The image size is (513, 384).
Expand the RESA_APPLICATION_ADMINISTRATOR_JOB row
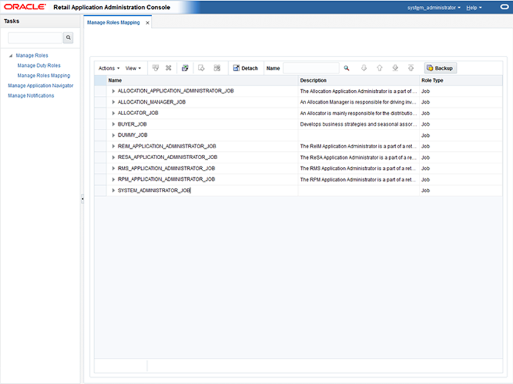click(113, 157)
